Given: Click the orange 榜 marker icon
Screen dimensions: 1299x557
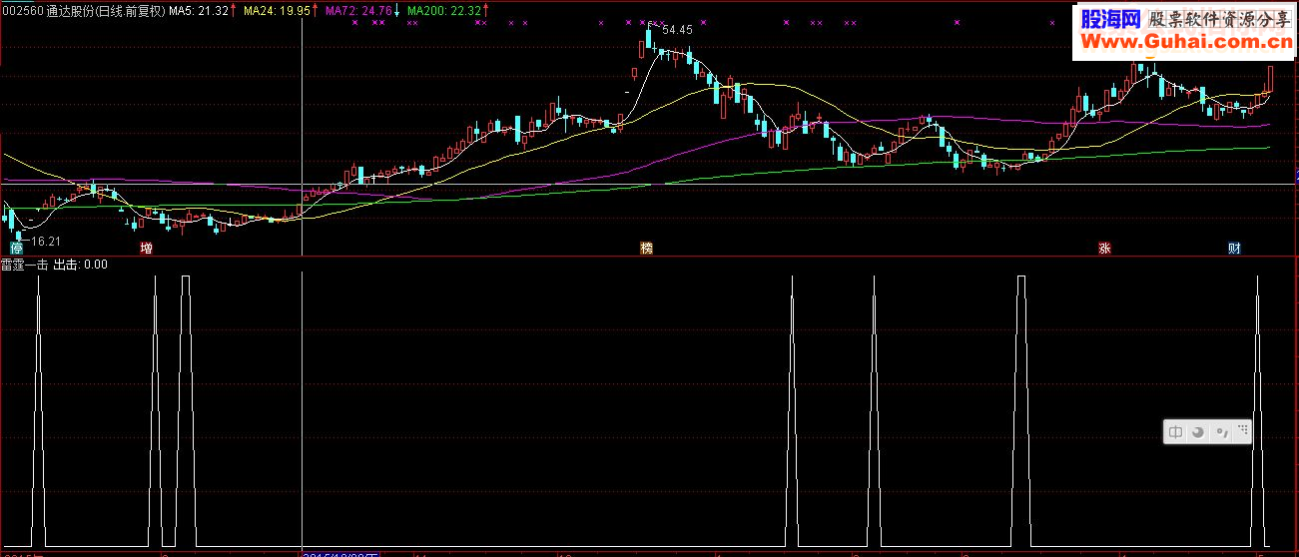Looking at the screenshot, I should pos(647,248).
